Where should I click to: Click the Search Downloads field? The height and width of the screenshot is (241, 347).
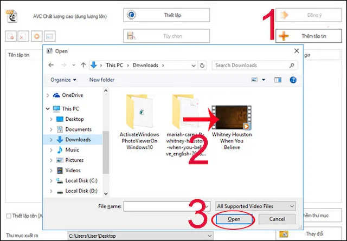[x=254, y=65]
